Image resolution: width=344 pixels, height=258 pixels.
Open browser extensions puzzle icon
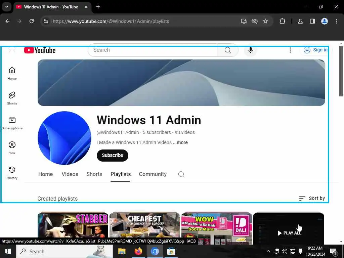coord(282,21)
